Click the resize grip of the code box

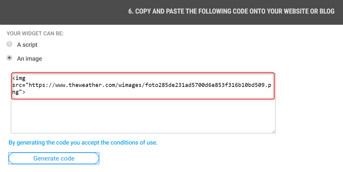click(x=273, y=131)
